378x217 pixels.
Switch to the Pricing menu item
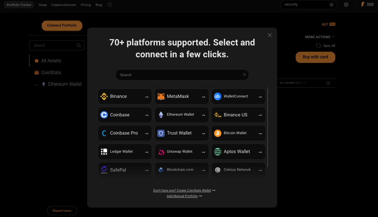pos(85,5)
